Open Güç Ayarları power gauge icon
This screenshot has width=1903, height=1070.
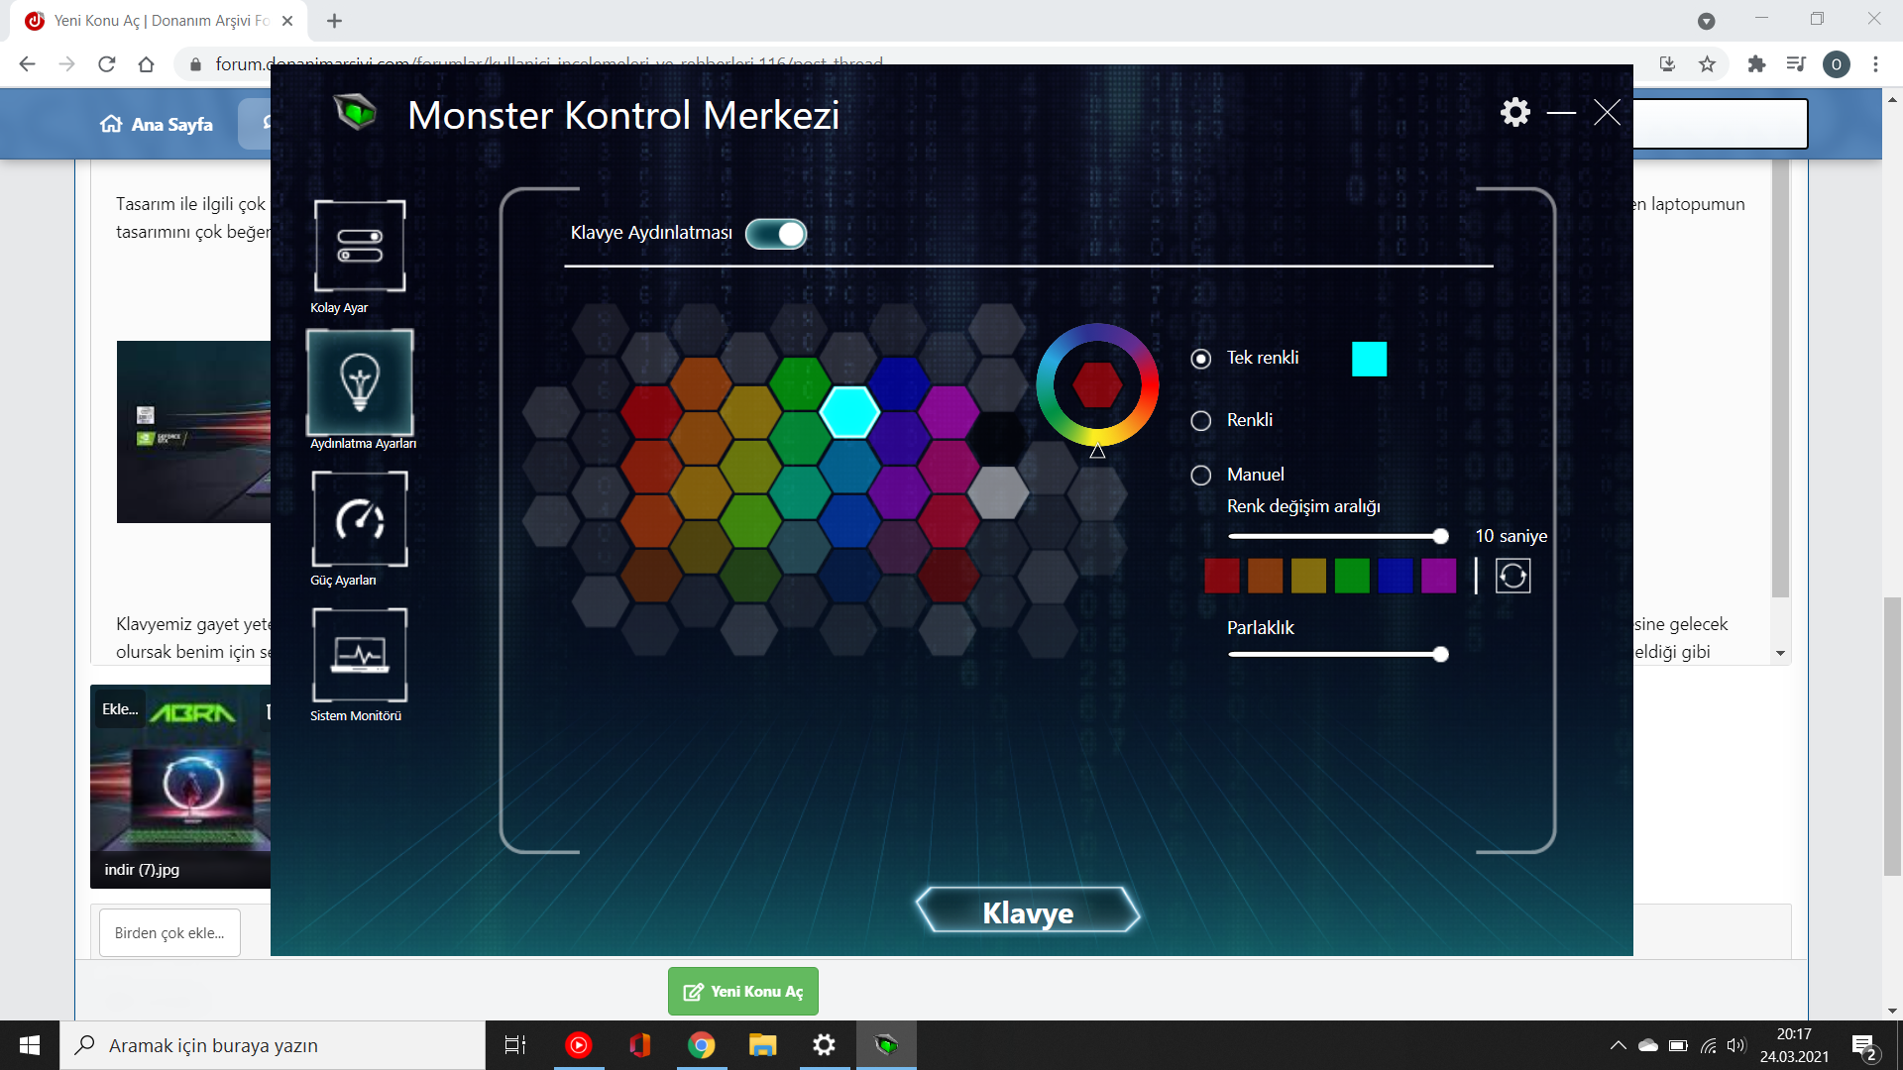(360, 518)
